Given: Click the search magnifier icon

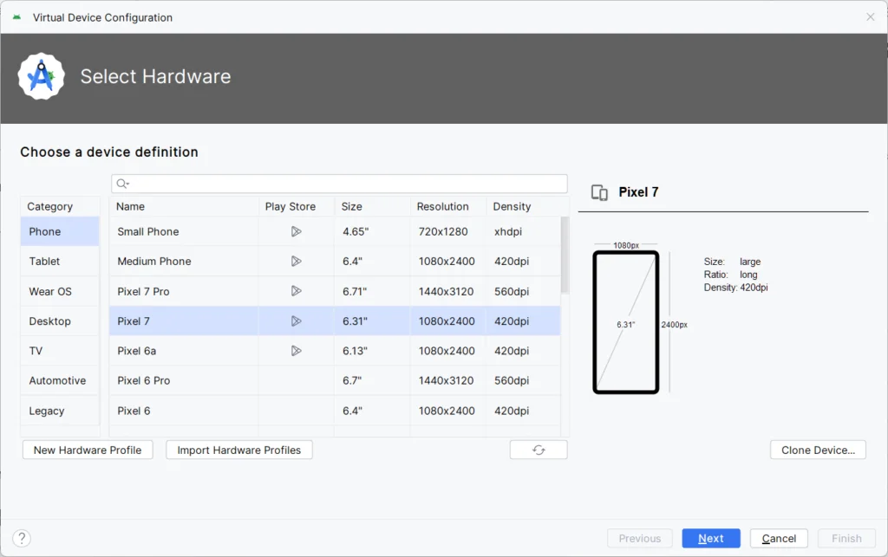Looking at the screenshot, I should 122,184.
